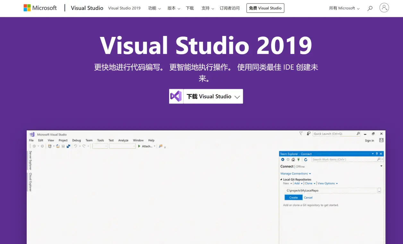Click the repository path input field
Screen dimensions: 403x244
[x=330, y=190]
